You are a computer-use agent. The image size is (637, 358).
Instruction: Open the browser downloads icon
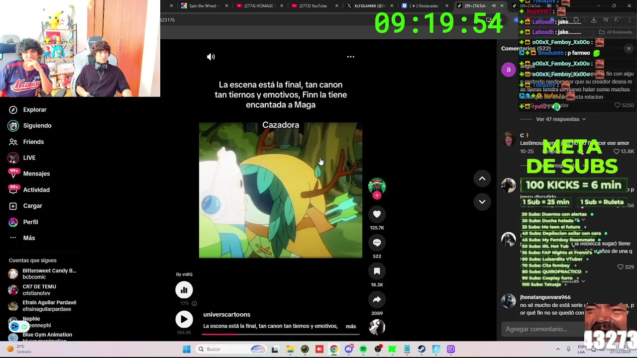tap(594, 20)
